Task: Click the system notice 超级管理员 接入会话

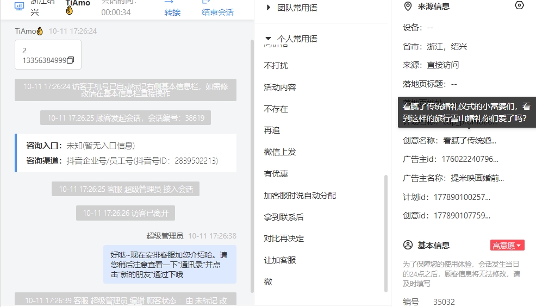Action: click(x=126, y=189)
